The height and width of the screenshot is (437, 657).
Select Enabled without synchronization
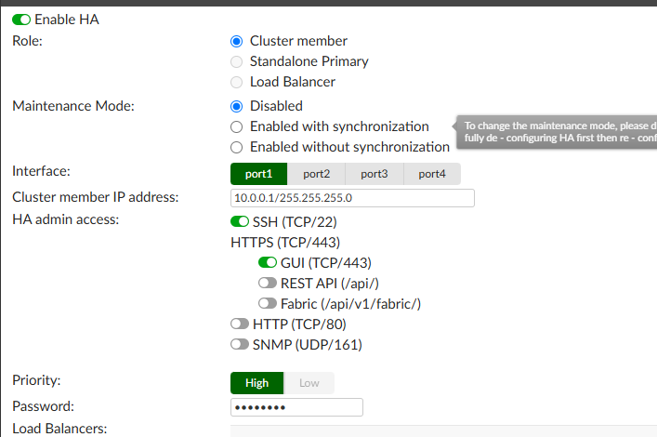click(x=236, y=147)
